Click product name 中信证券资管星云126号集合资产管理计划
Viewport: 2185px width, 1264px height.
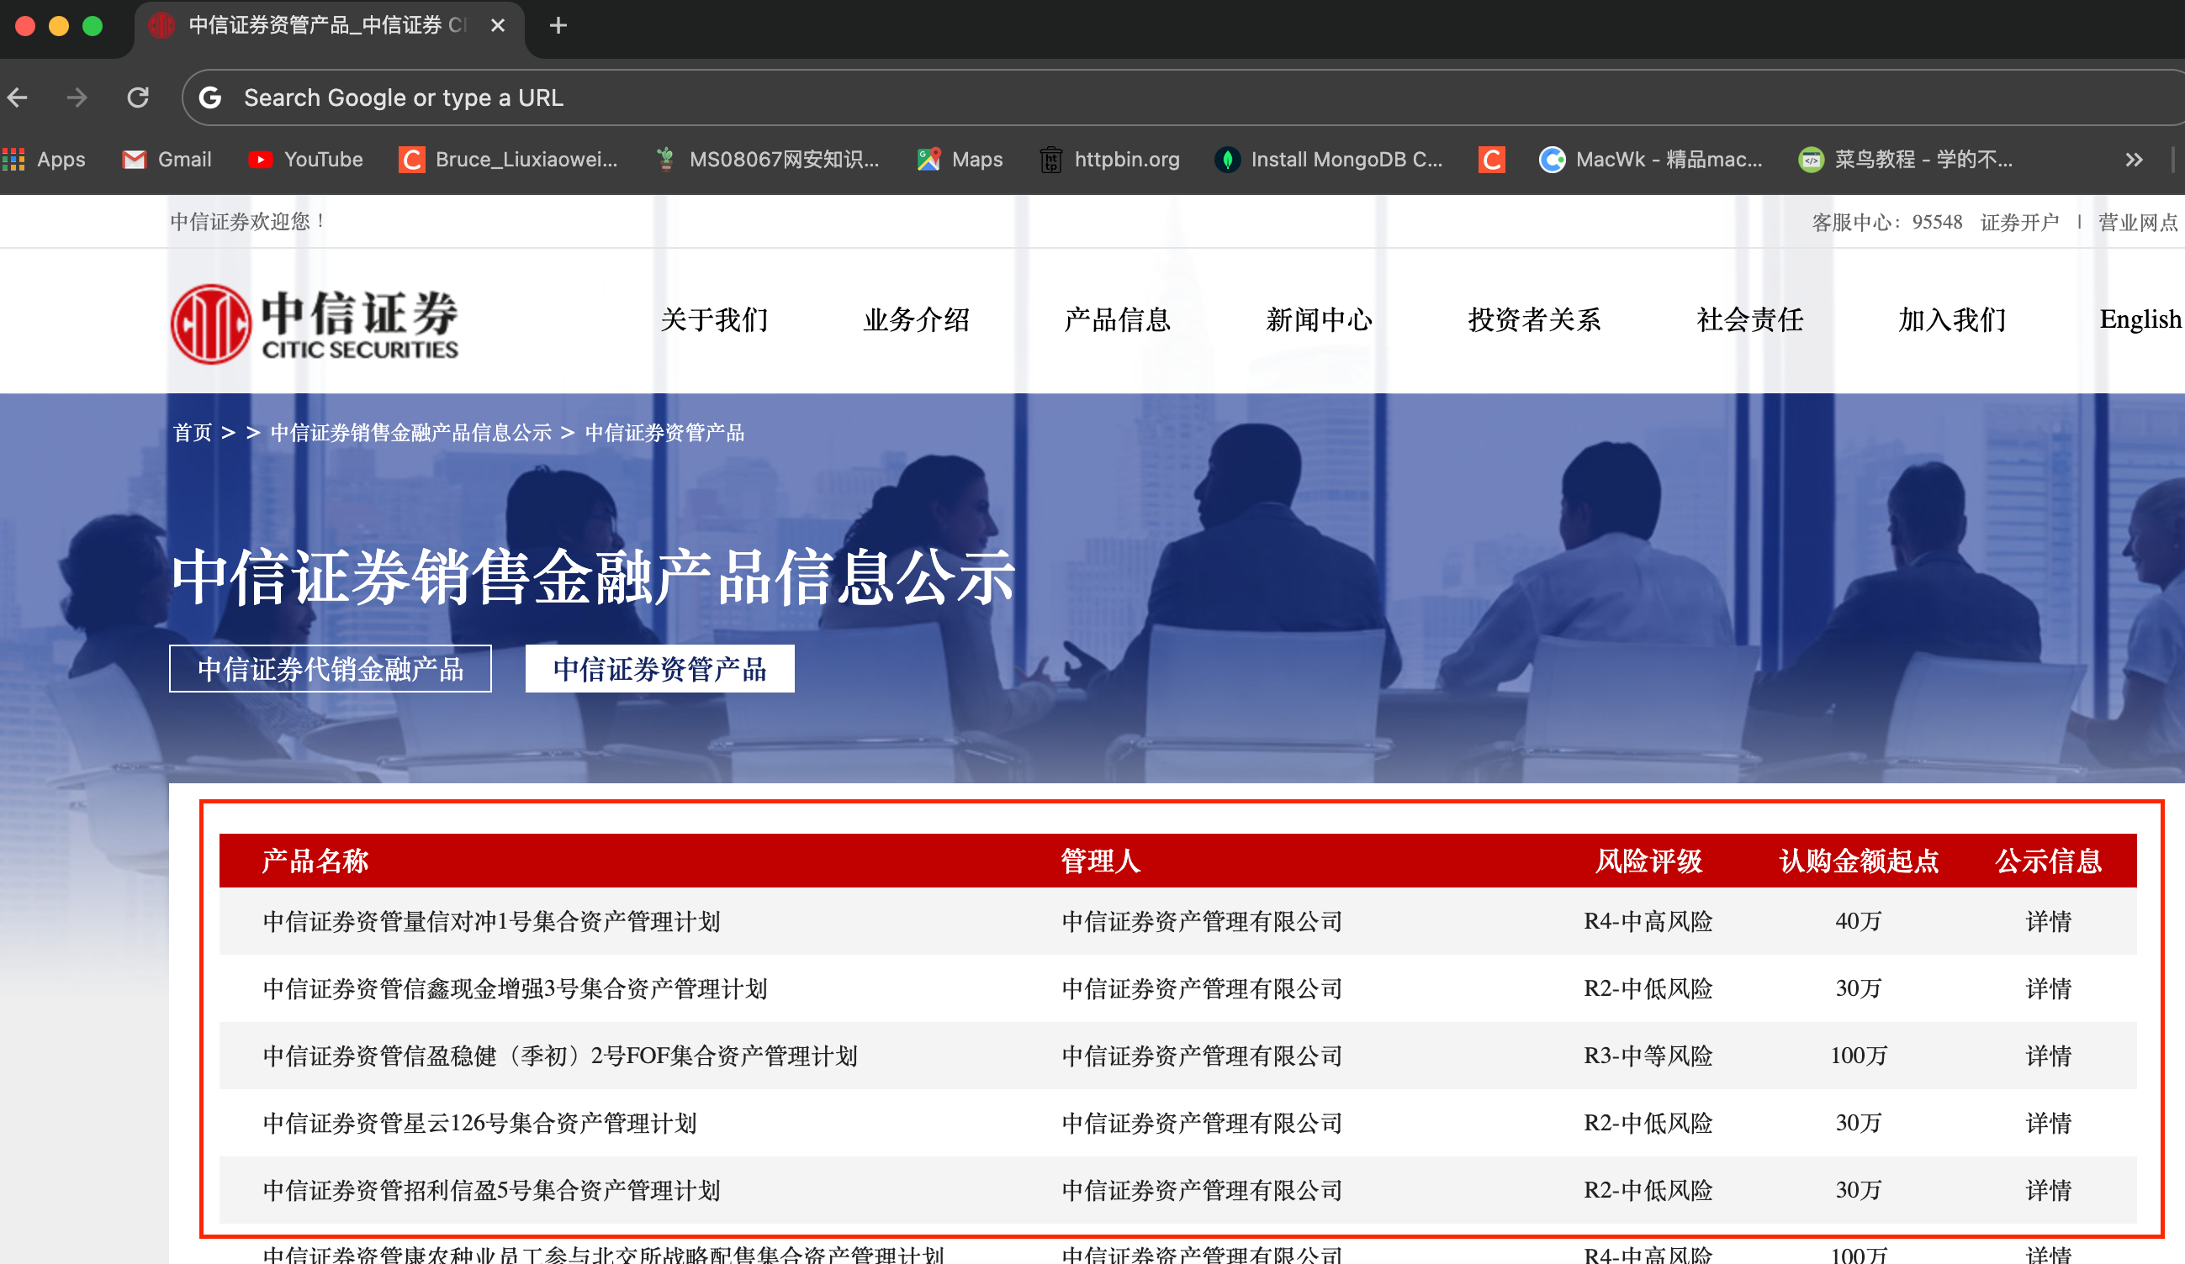click(479, 1124)
